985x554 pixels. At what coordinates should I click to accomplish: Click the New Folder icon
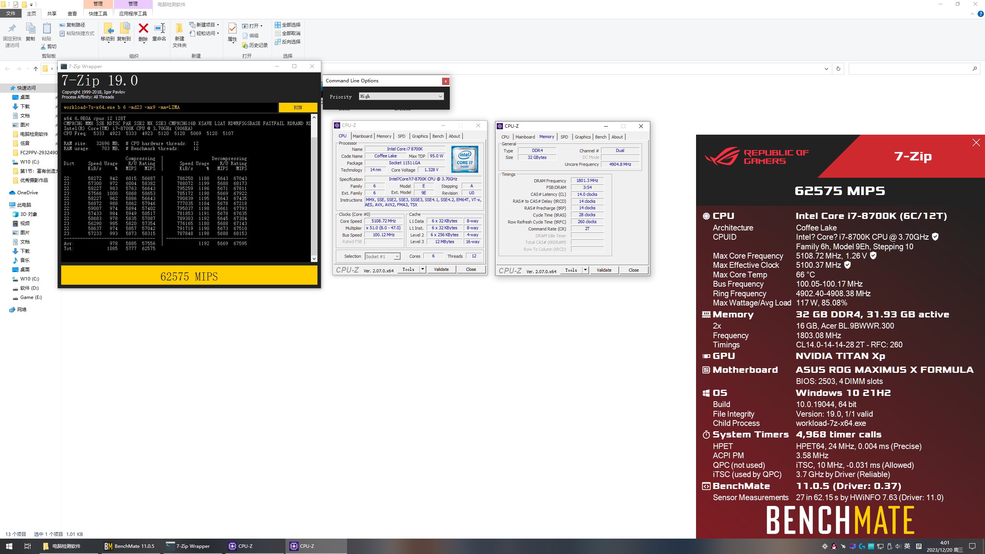pyautogui.click(x=179, y=28)
